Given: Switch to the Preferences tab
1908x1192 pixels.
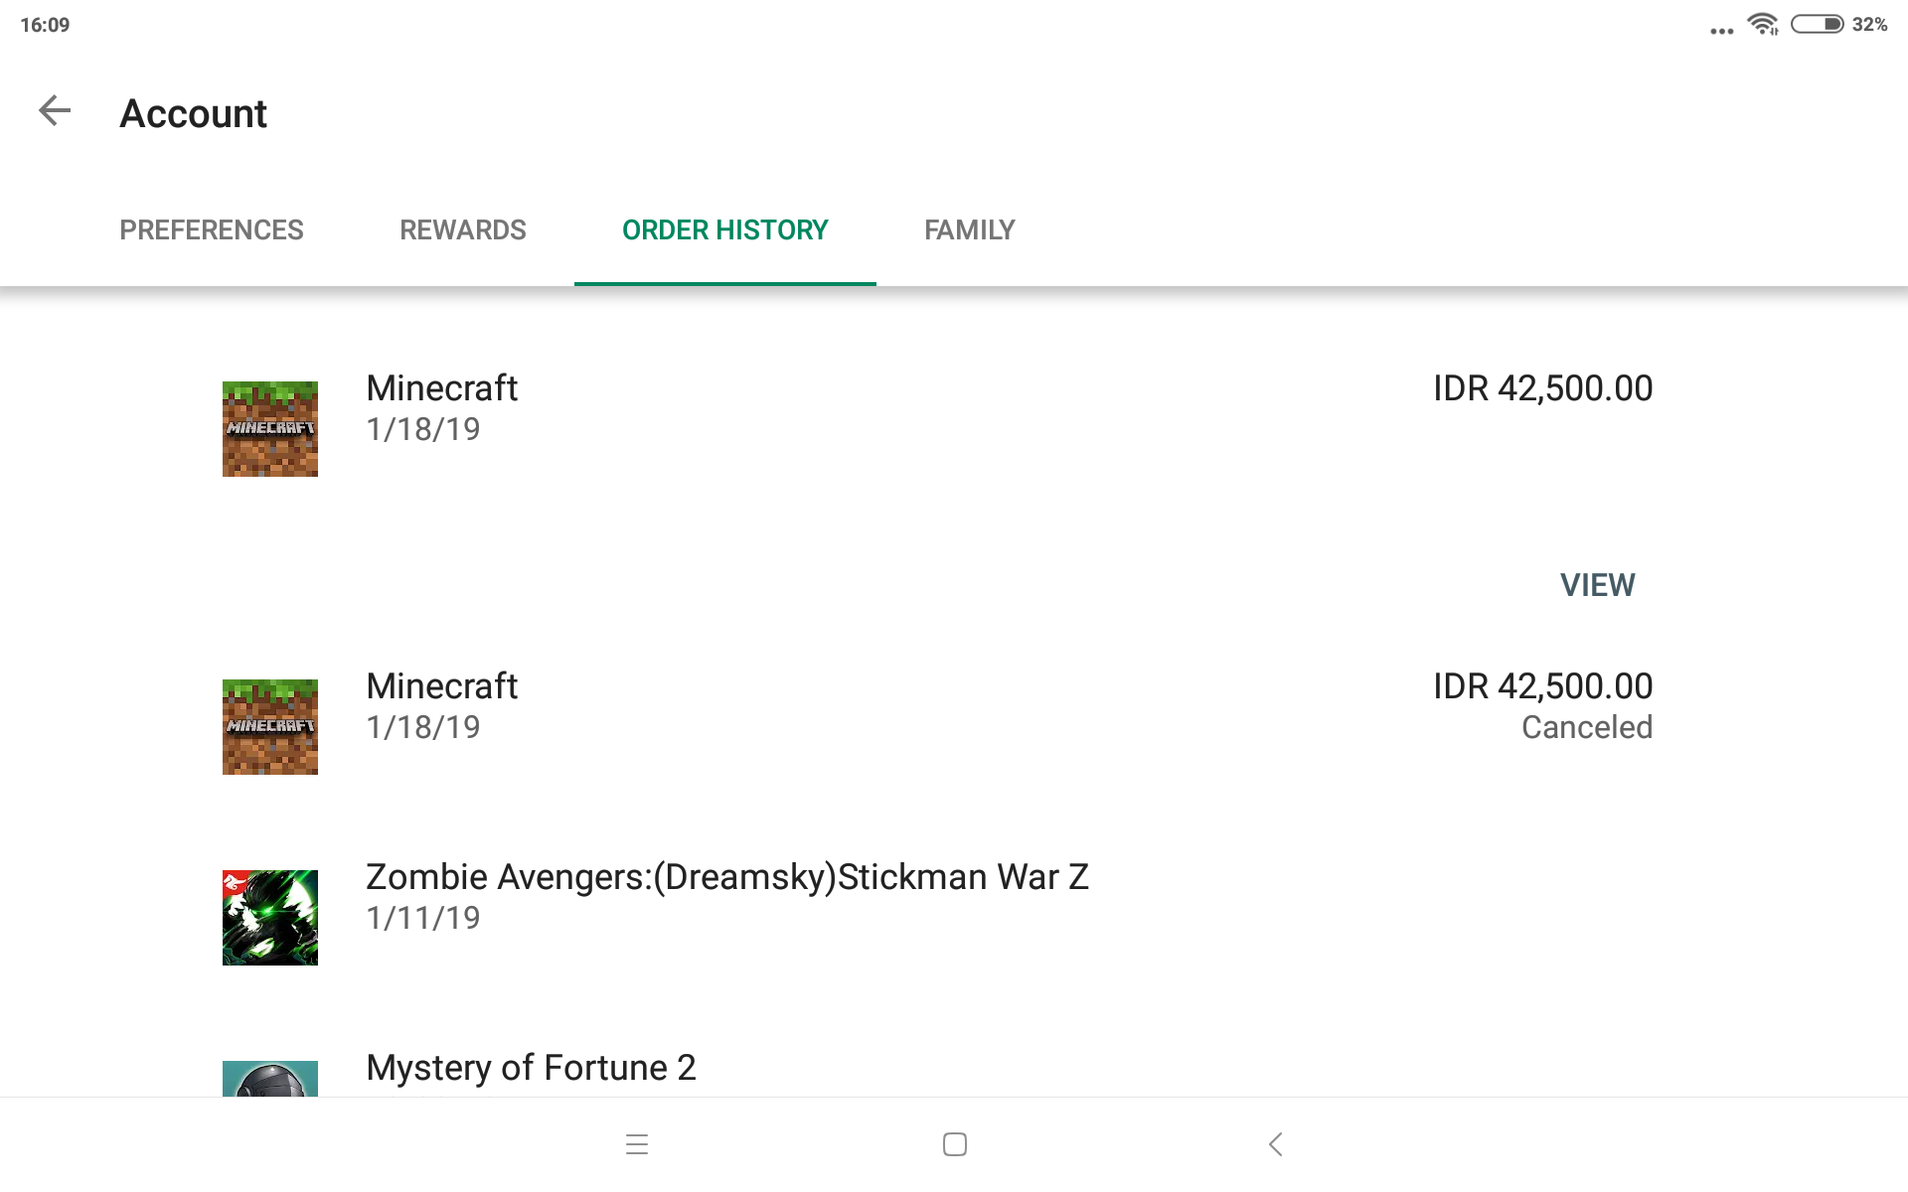Looking at the screenshot, I should click(x=212, y=230).
